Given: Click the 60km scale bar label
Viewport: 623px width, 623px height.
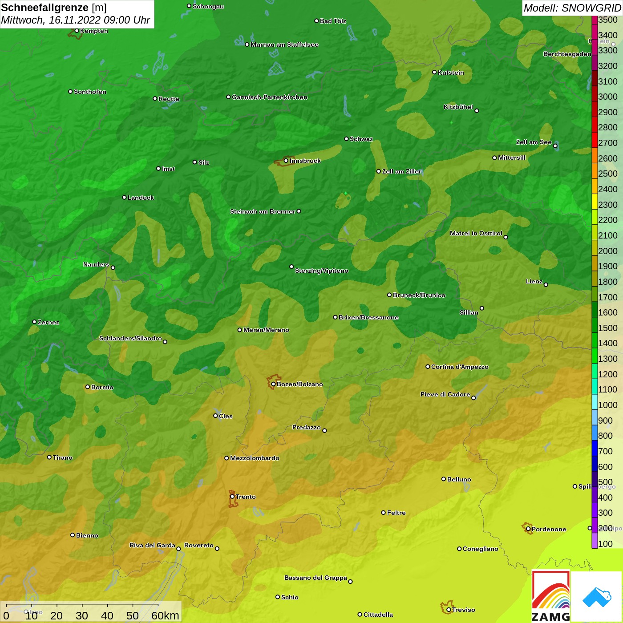Looking at the screenshot, I should [165, 615].
